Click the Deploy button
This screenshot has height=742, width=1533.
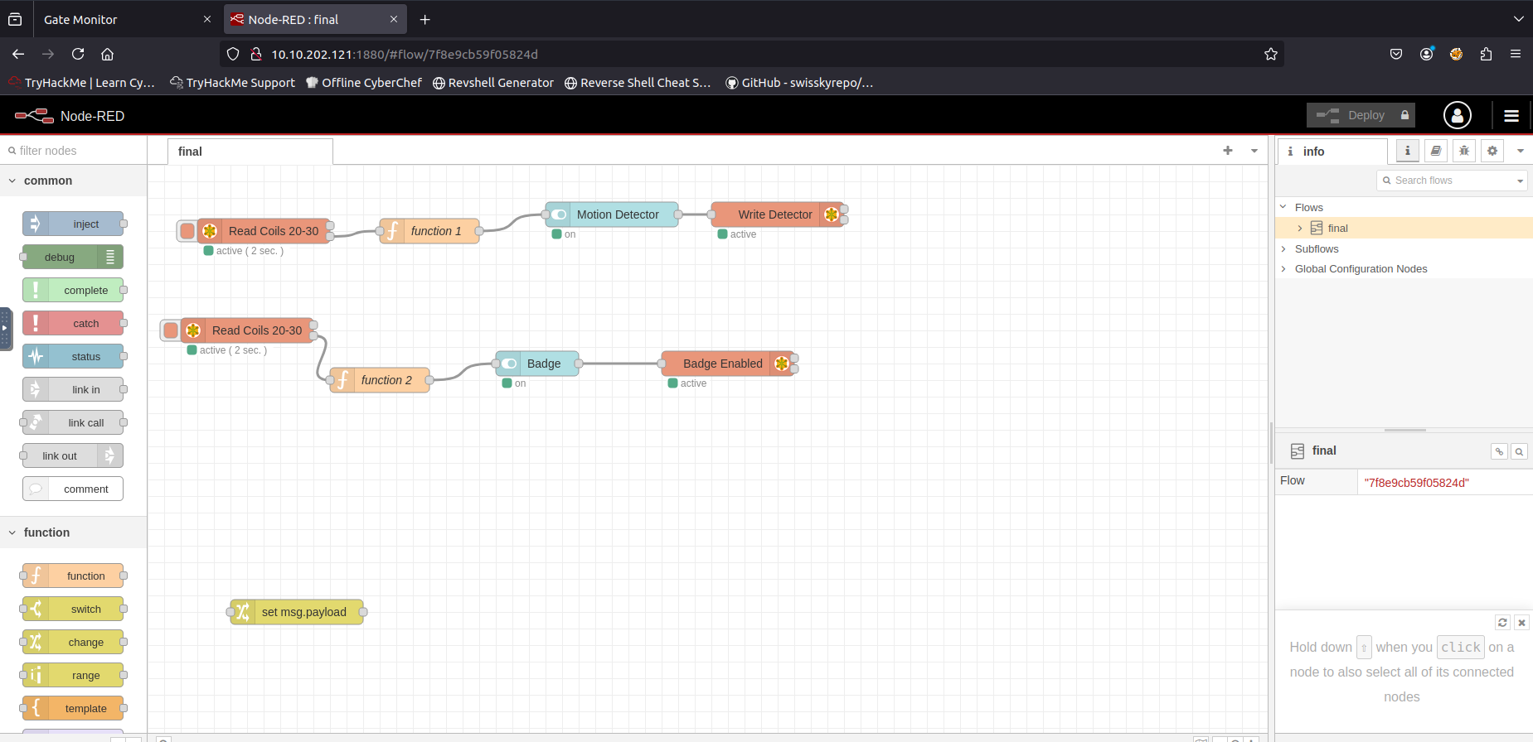tap(1361, 115)
